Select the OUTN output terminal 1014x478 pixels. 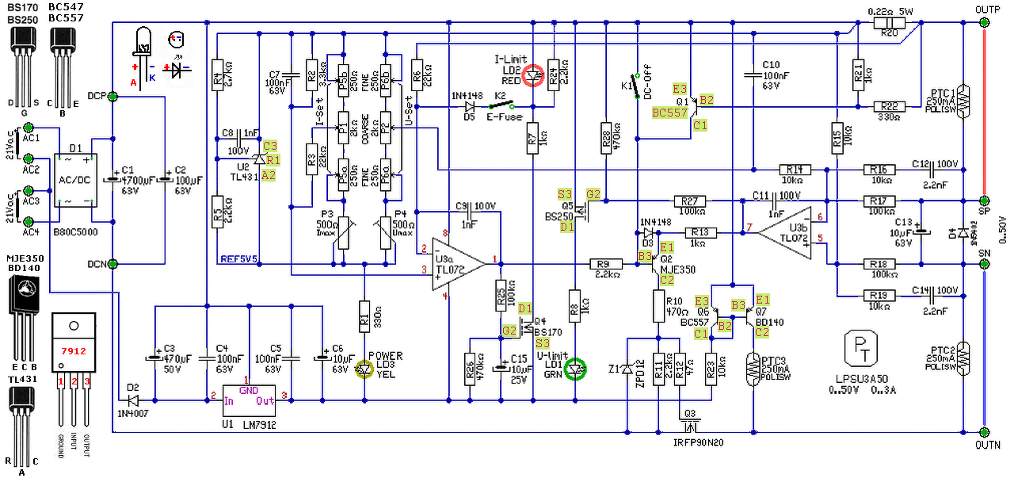click(984, 433)
